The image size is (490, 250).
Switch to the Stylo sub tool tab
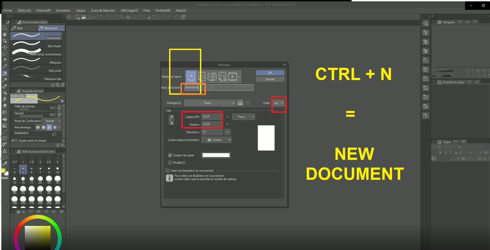tap(24, 28)
